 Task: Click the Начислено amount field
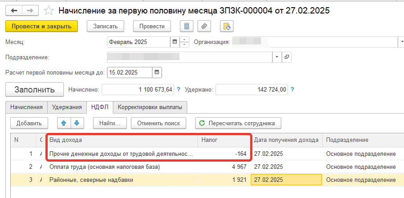(138, 90)
